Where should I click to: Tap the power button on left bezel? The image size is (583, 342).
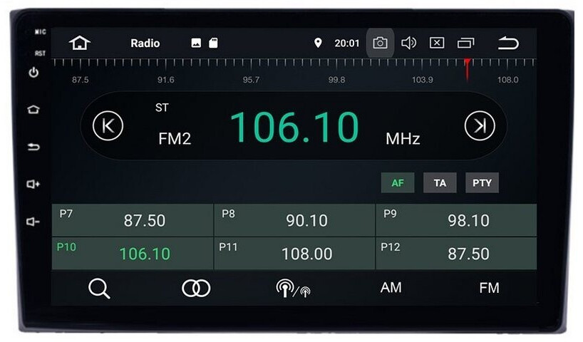pos(33,72)
